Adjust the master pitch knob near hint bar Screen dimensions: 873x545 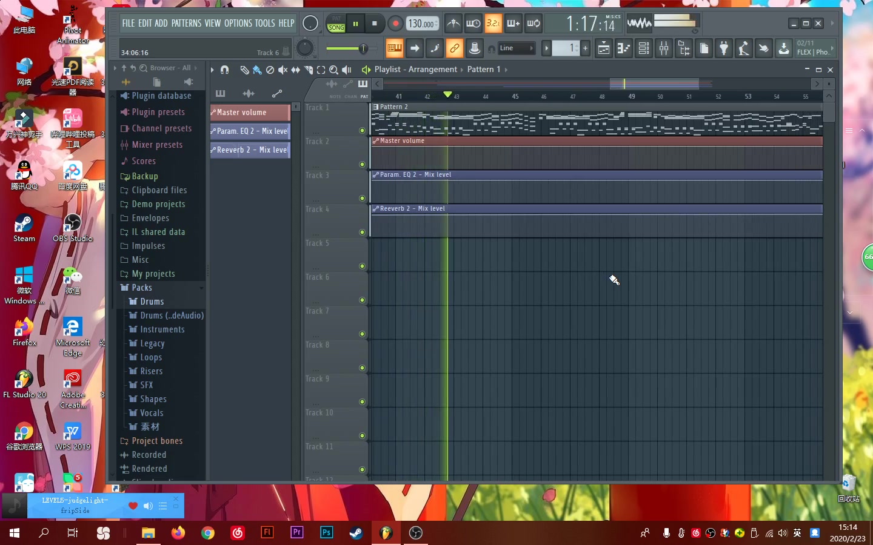coord(305,48)
